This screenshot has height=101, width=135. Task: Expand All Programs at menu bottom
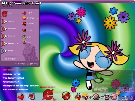pyautogui.click(x=12, y=59)
